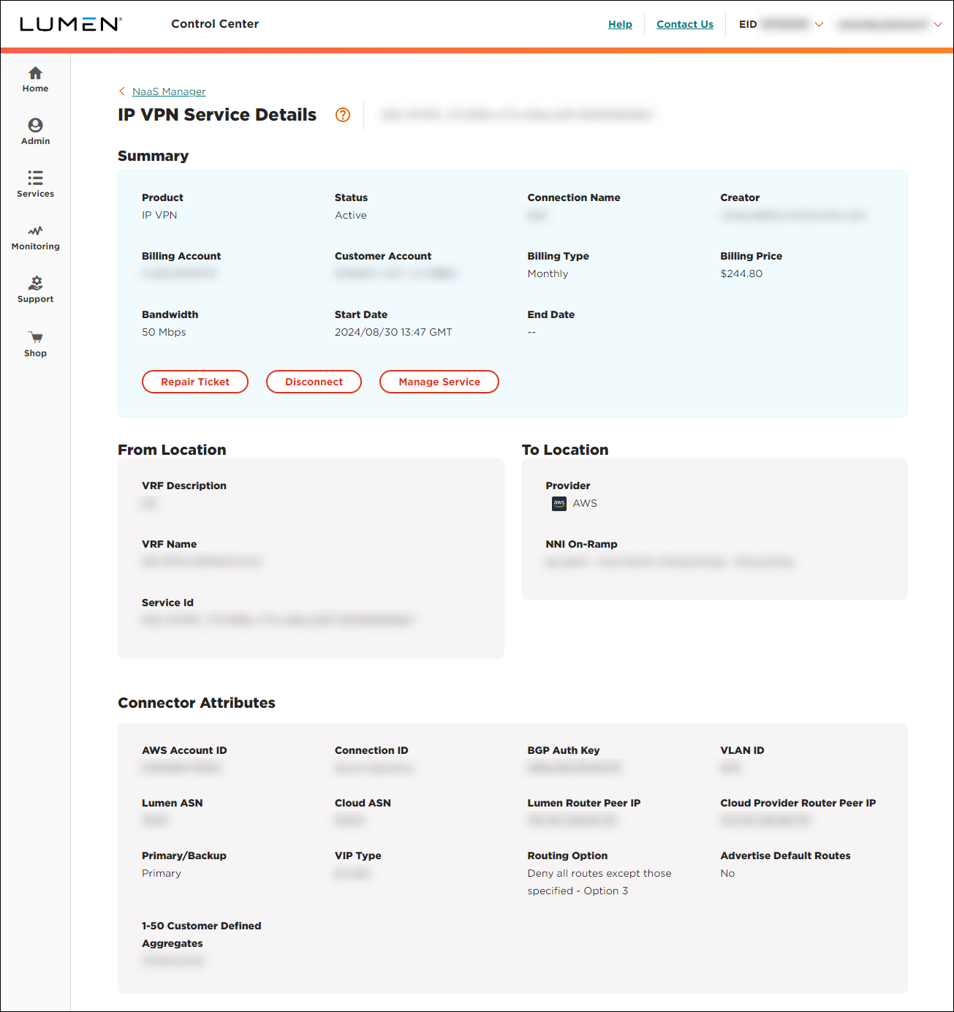Click the 1-50 Customer Defined Aggregates label
Image resolution: width=954 pixels, height=1012 pixels.
click(x=201, y=934)
